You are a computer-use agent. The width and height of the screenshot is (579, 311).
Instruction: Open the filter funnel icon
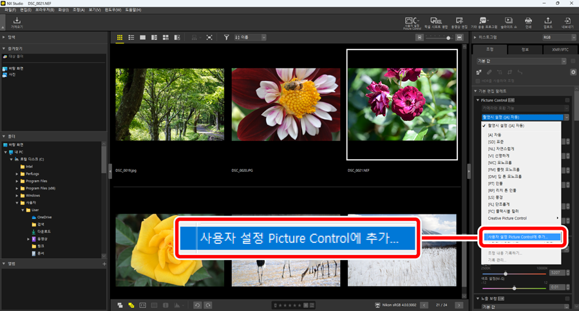(x=227, y=38)
